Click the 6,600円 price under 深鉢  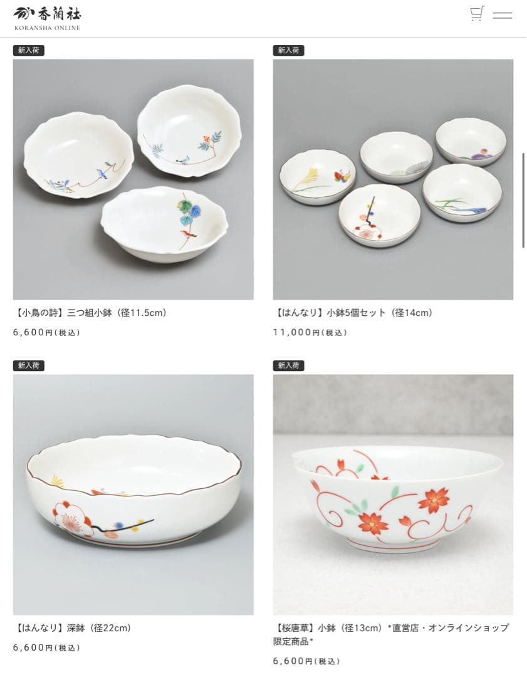click(x=46, y=647)
